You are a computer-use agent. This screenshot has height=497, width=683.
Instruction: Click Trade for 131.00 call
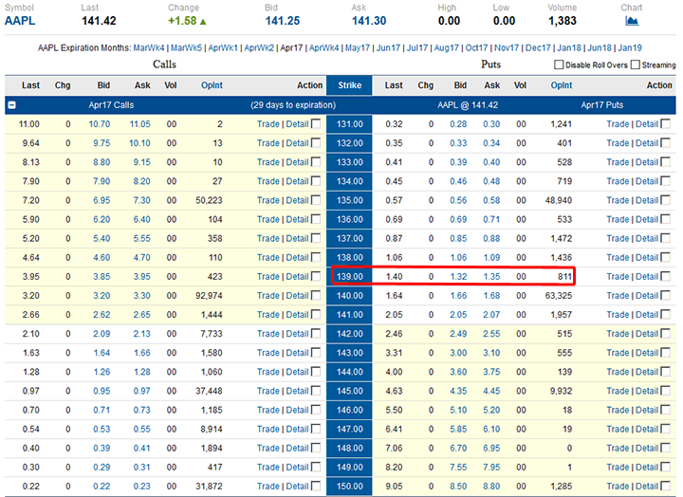point(268,123)
